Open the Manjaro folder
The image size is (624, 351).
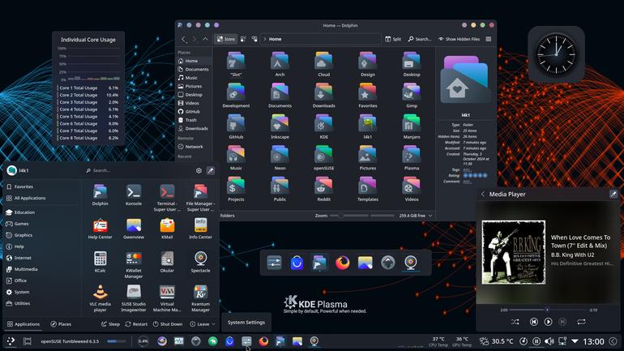tap(412, 126)
